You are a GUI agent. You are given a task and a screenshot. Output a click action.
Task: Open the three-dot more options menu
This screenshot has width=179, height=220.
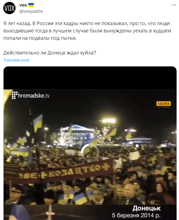click(x=174, y=5)
